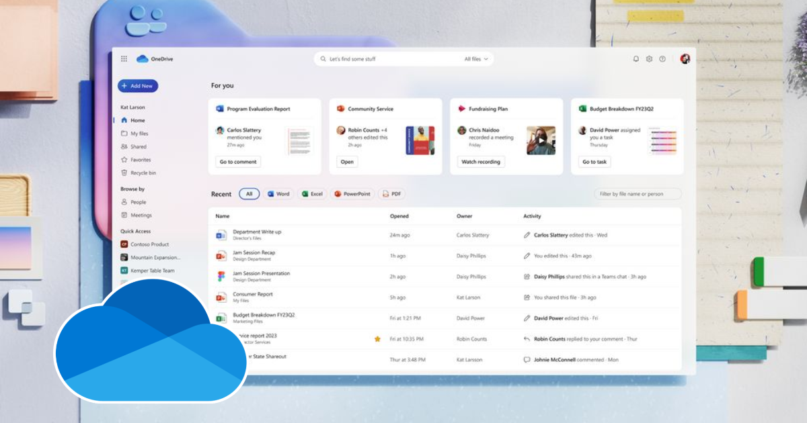Click the OneDrive cloud logo in header
Image resolution: width=807 pixels, height=423 pixels.
pos(142,59)
